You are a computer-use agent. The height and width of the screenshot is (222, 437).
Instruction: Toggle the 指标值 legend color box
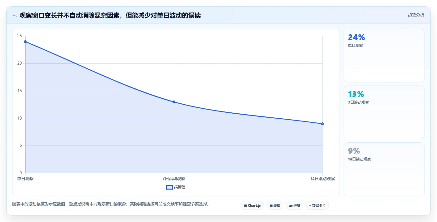(169, 187)
